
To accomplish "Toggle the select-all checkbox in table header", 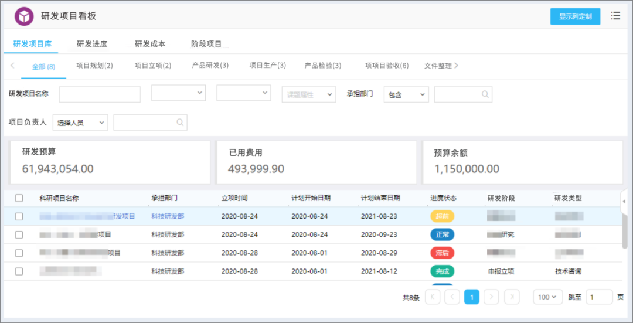I will tap(19, 198).
